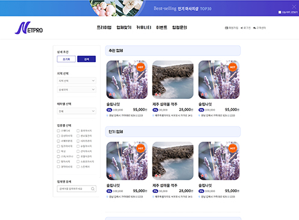Click star rating on 인기 업체 제주 섬마을 객주 photo
The image size is (299, 220).
pyautogui.click(x=158, y=175)
